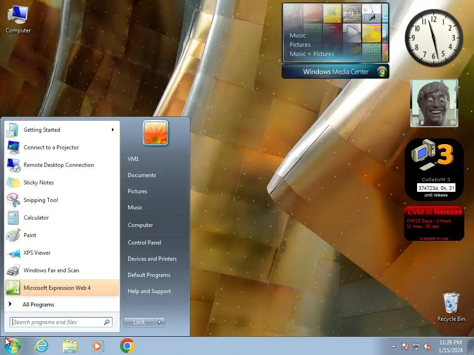Viewport: 474px width, 355px height.
Task: Click the 374723d countdown text
Action: point(436,188)
